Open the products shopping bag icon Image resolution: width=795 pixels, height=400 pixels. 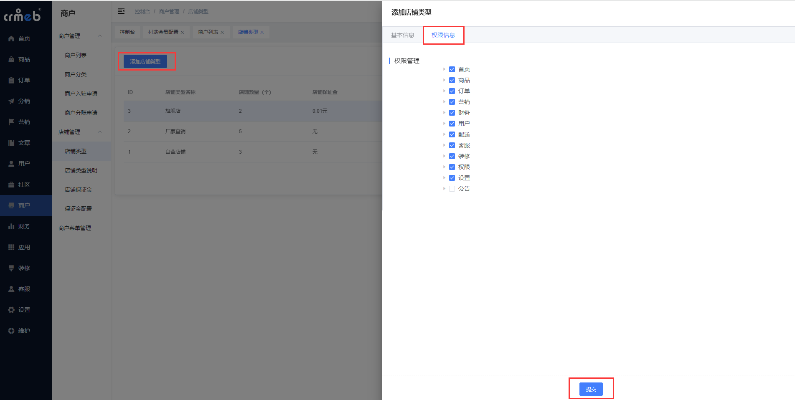coord(11,59)
